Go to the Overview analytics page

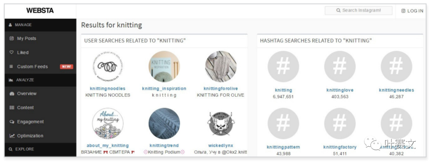(27, 94)
